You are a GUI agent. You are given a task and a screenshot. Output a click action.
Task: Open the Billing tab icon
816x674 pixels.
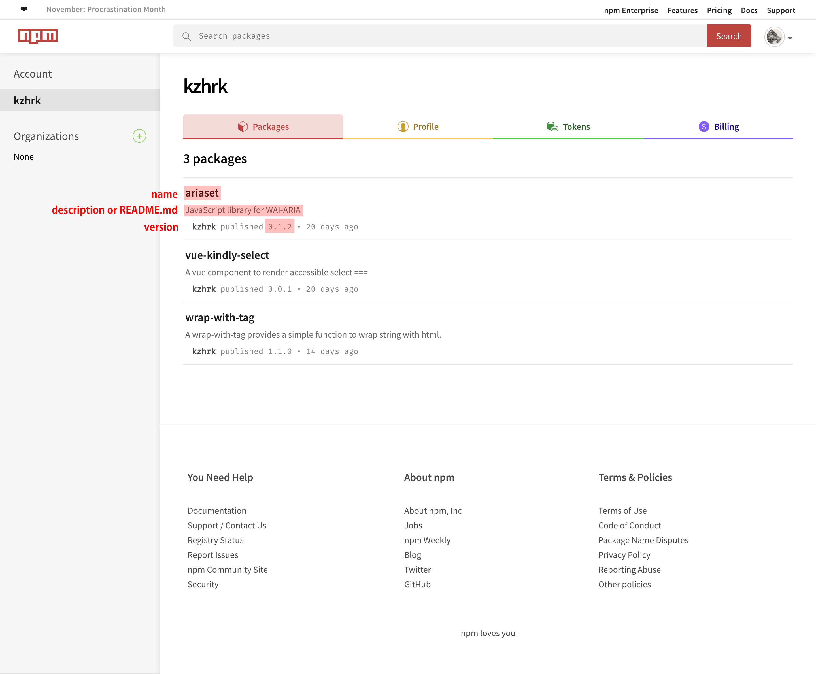(x=704, y=126)
